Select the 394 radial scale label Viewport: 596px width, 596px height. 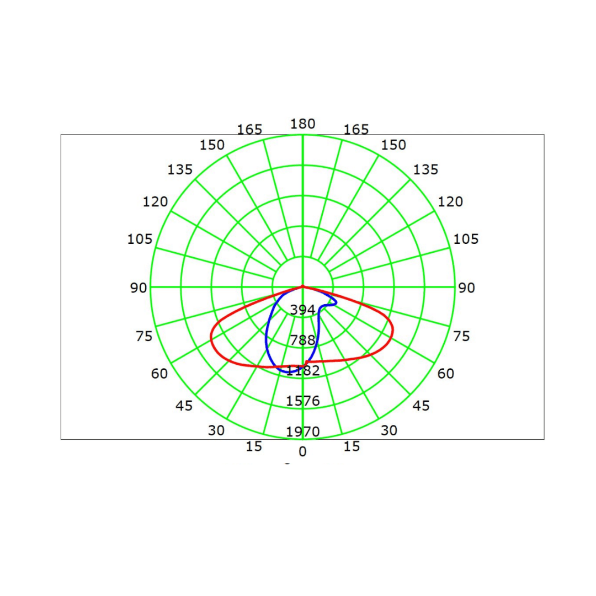click(x=302, y=310)
